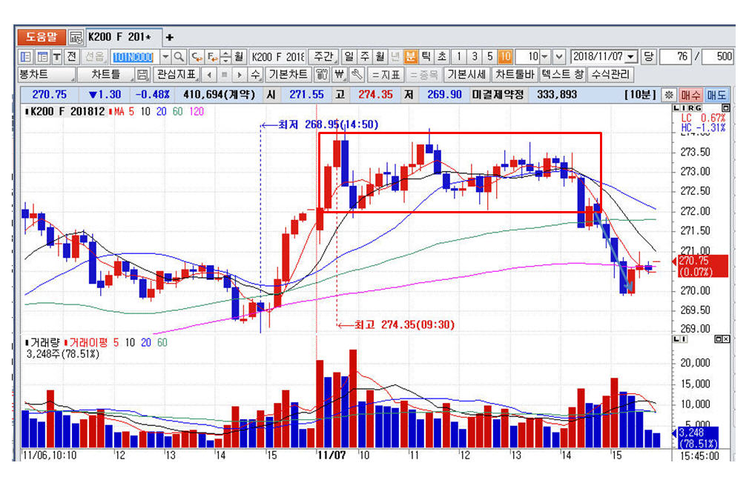Click the add new tab plus icon
Viewport: 749px width, 497px height.
pos(169,37)
